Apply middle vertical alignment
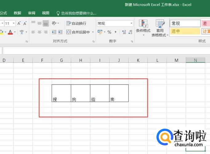 39,23
